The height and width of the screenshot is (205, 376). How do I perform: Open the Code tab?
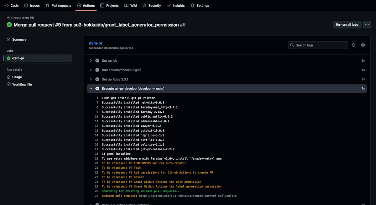click(12, 5)
